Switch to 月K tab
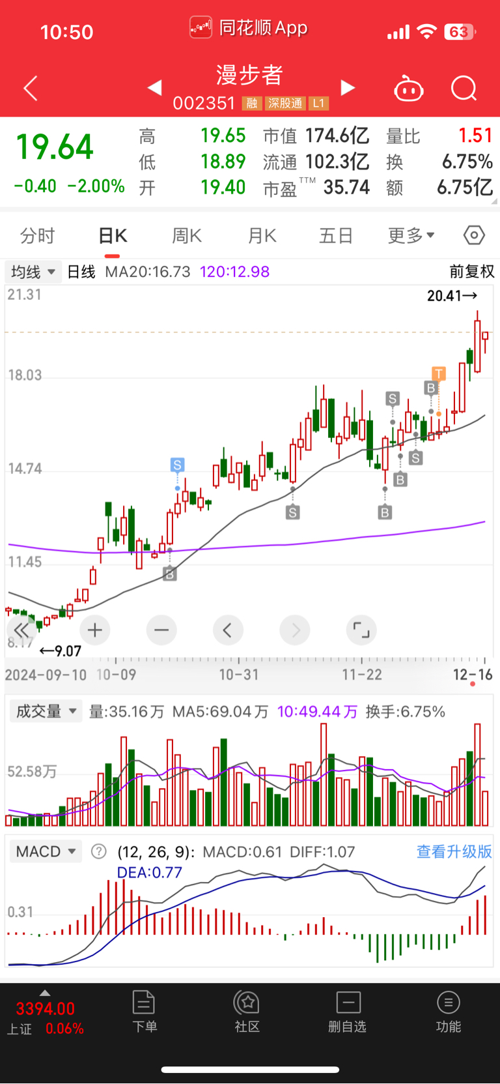 point(262,235)
